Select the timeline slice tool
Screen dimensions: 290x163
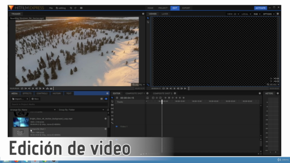pos(112,105)
